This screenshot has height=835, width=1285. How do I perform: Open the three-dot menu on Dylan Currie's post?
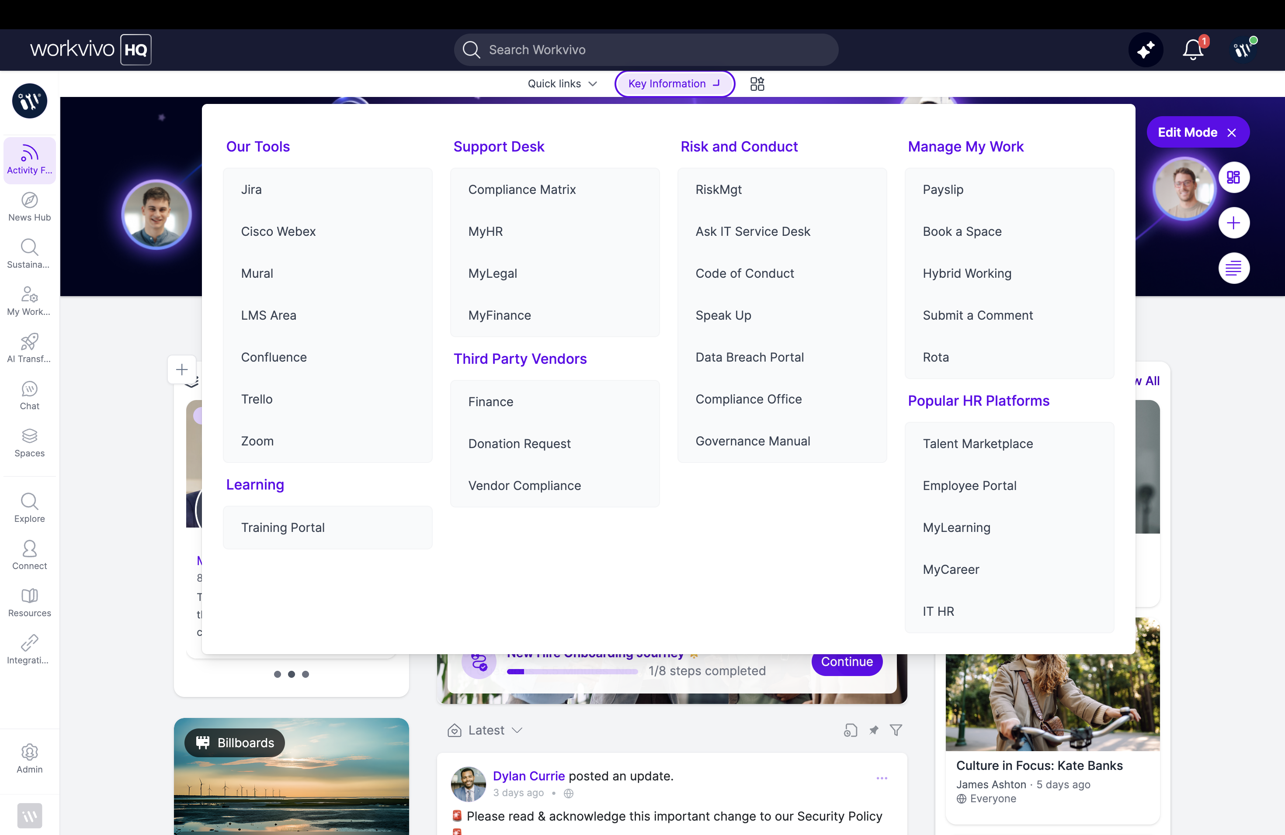coord(882,778)
